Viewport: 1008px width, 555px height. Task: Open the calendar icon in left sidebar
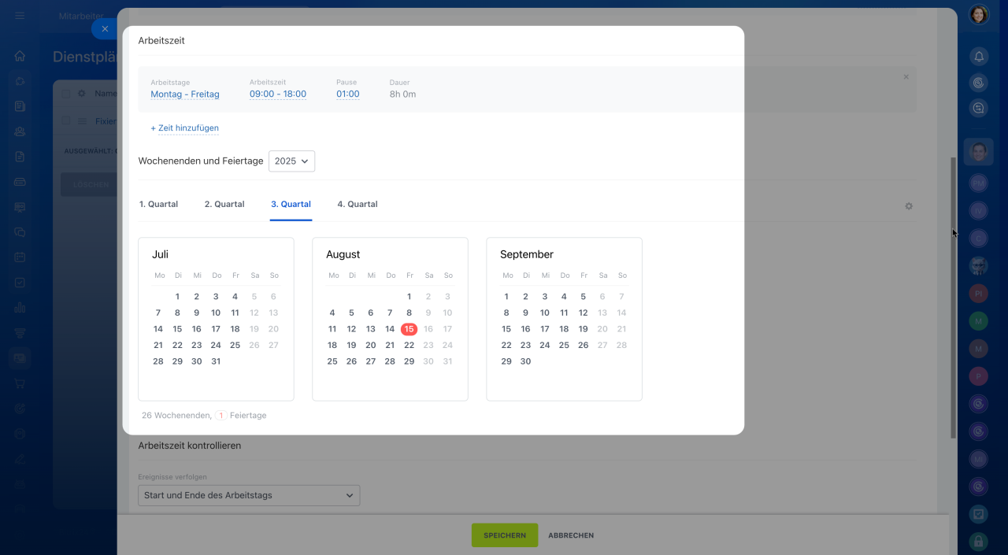(20, 257)
